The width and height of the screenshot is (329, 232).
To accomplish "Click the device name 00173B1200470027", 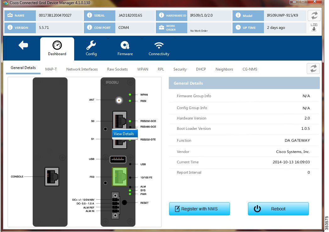I will point(55,15).
